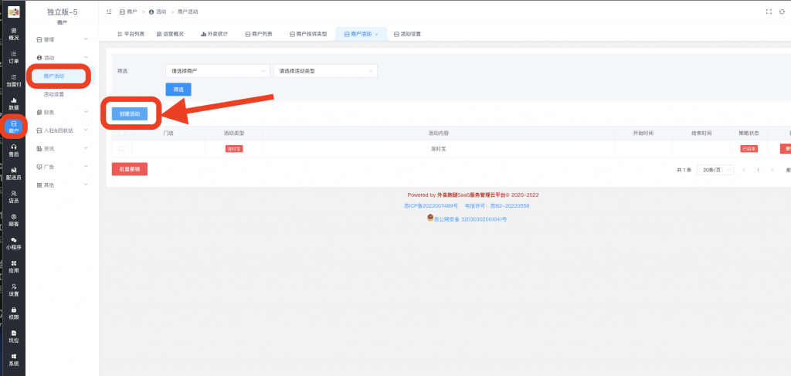The image size is (791, 376).
Task: Switch to the 商户列表 tab
Action: click(259, 34)
